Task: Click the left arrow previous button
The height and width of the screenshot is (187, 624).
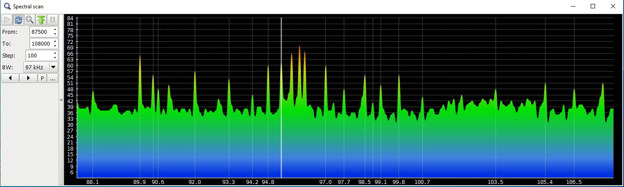Action: [11, 79]
